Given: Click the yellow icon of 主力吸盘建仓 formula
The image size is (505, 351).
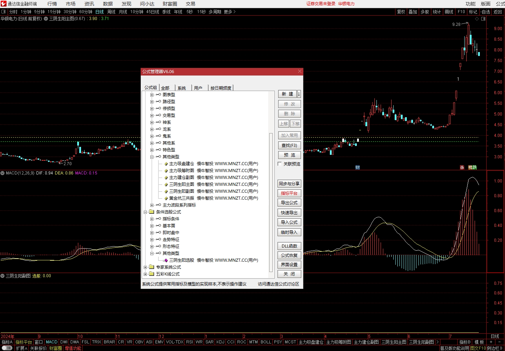Looking at the screenshot, I should pos(166,164).
